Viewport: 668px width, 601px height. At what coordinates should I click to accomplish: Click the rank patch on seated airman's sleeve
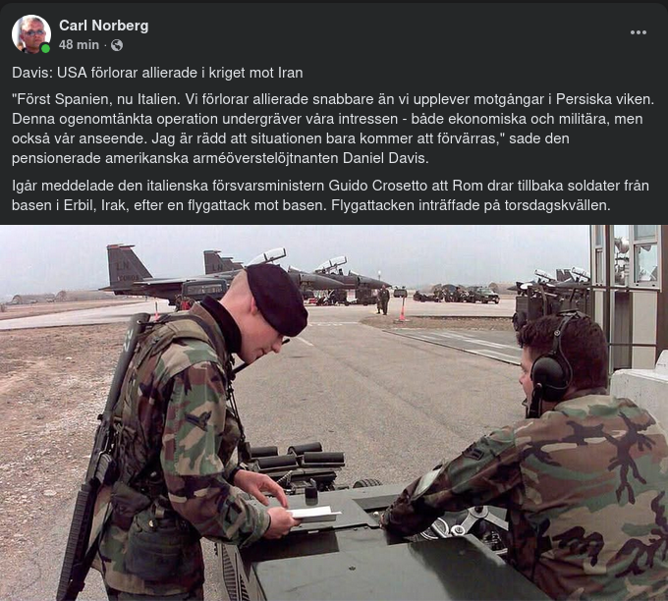pos(473,452)
